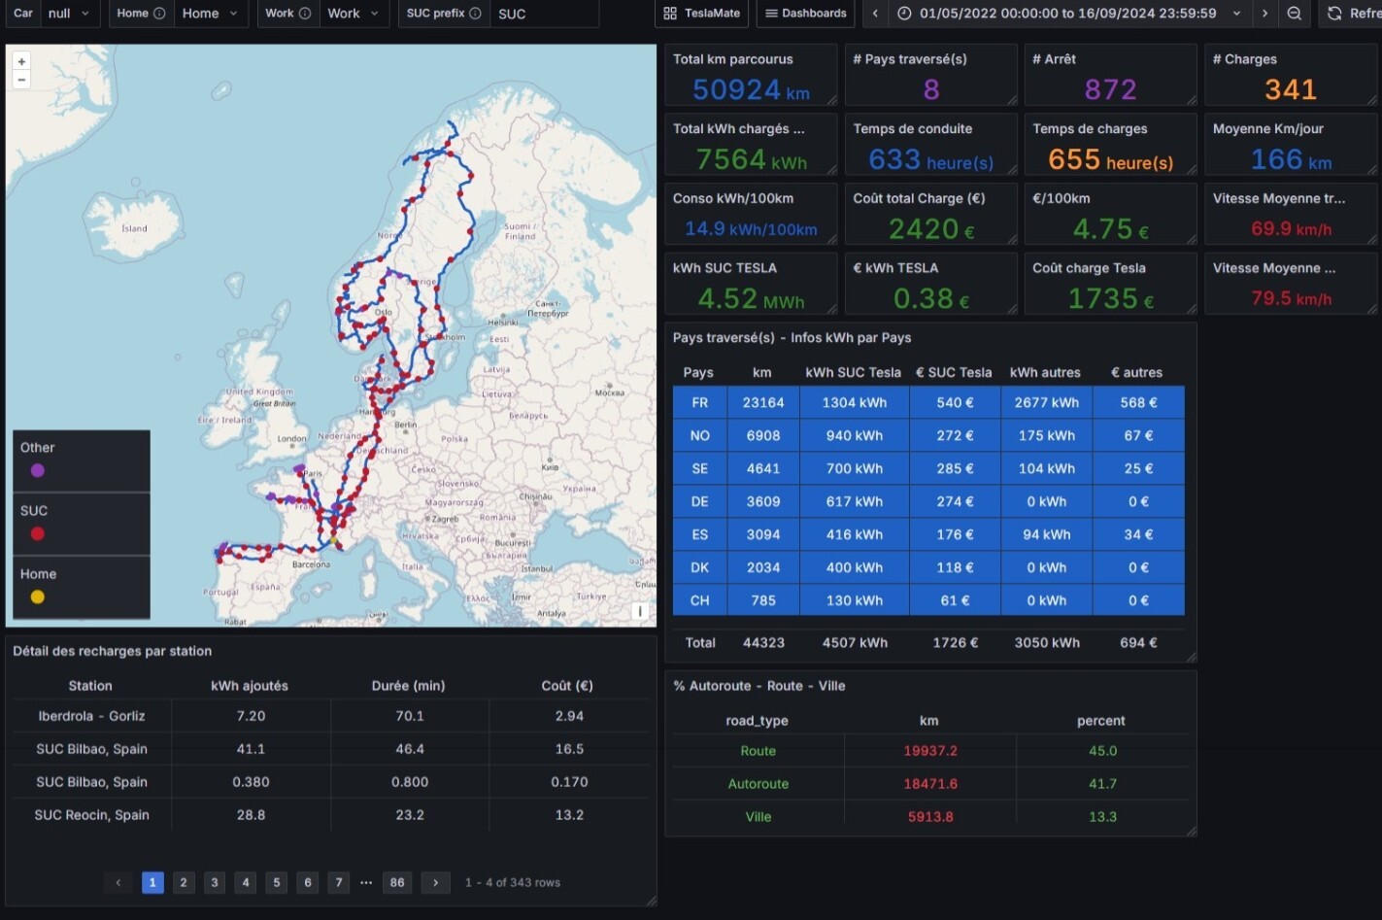This screenshot has height=920, width=1382.
Task: Open the Work variable value dropdown
Action: pyautogui.click(x=354, y=14)
